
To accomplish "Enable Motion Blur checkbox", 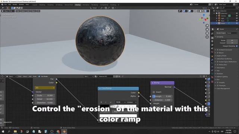I will (x=218, y=64).
